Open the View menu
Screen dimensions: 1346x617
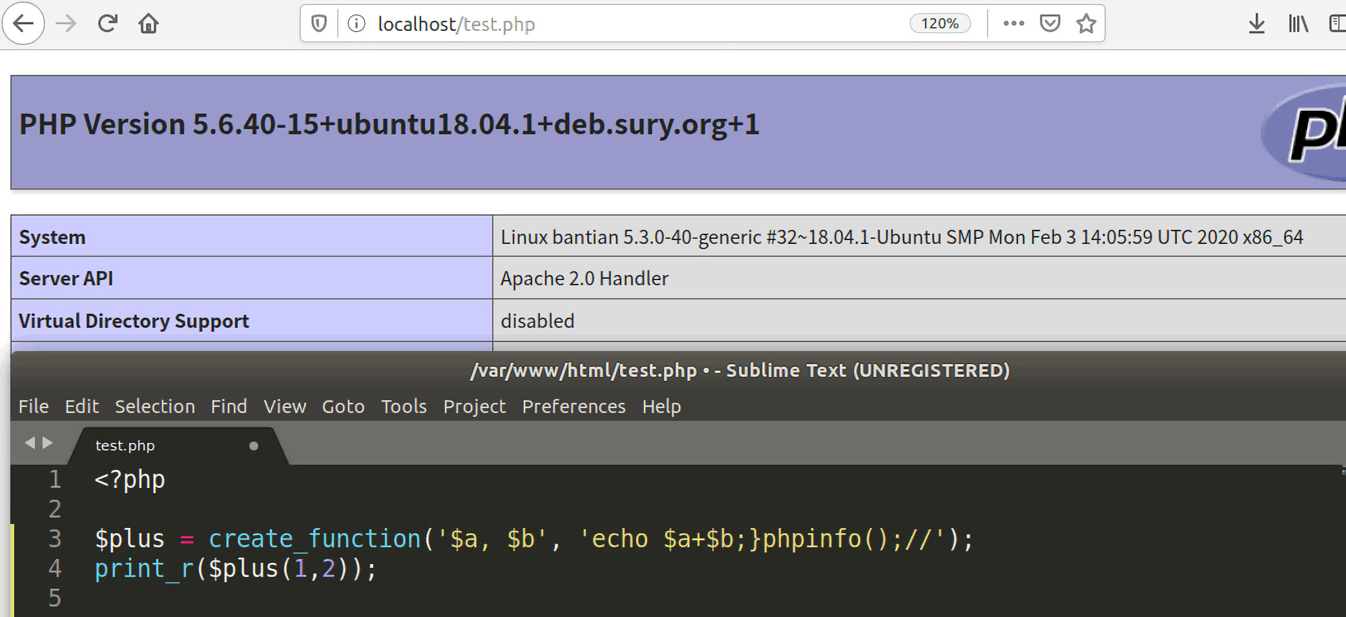click(x=285, y=406)
